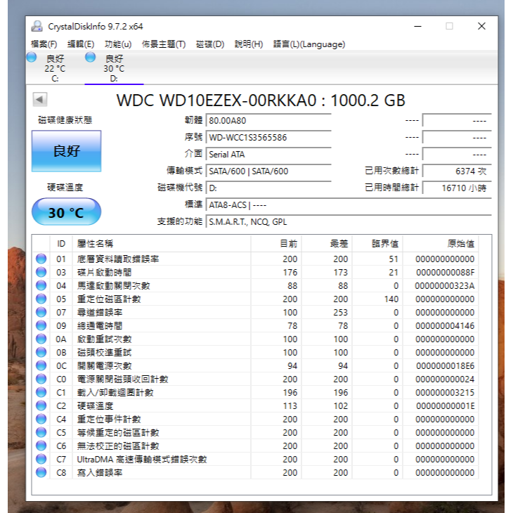The image size is (513, 513).
Task: Click the 原始值 column header
Action: coord(441,244)
